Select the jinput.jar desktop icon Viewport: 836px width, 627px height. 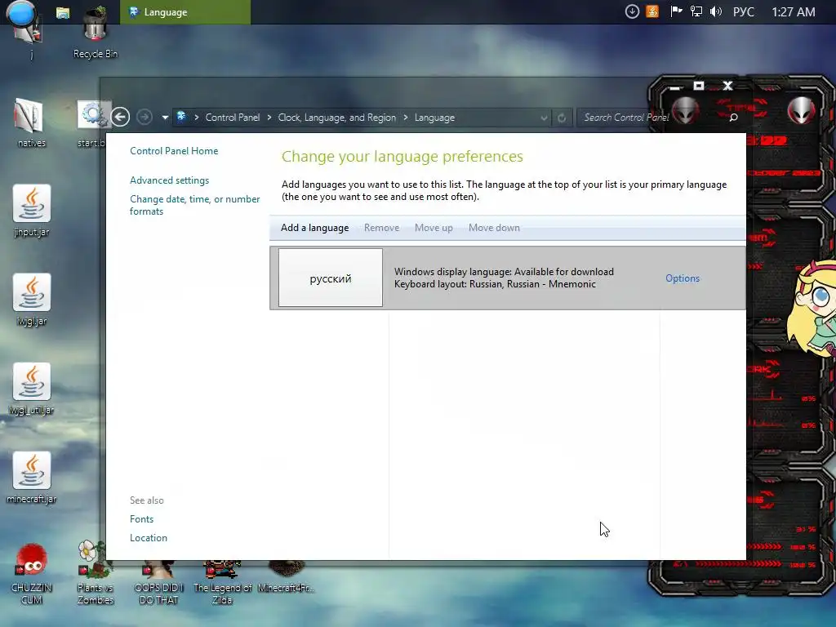pos(32,211)
